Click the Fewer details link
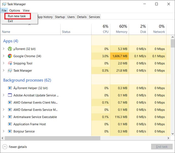This screenshot has height=153, width=175. click(18, 147)
